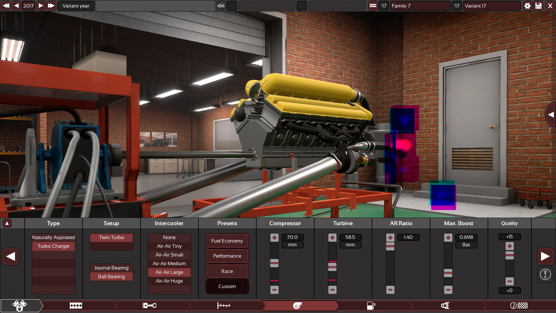Image resolution: width=556 pixels, height=313 pixels.
Task: Open the engine block bottom-end tab
Action: pyautogui.click(x=76, y=305)
